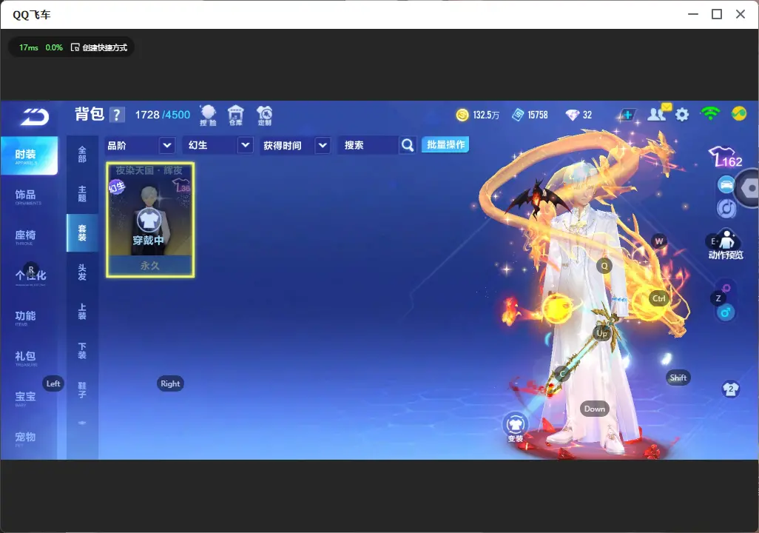
Task: Select the 主题 theme subcategory
Action: pyautogui.click(x=82, y=194)
